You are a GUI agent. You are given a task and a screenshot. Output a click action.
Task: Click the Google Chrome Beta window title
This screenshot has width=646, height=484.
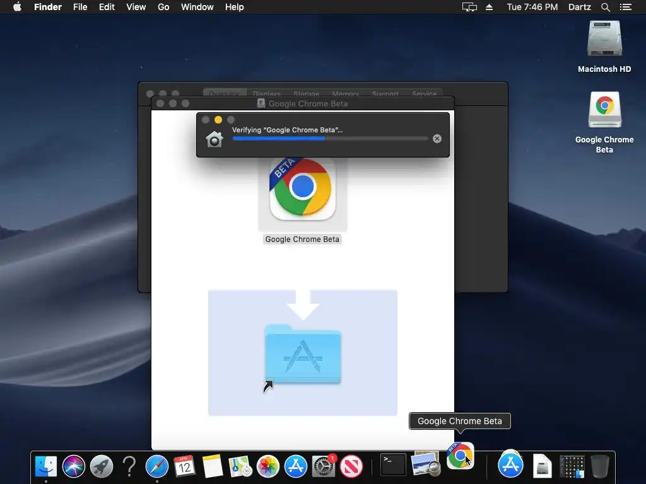click(308, 104)
